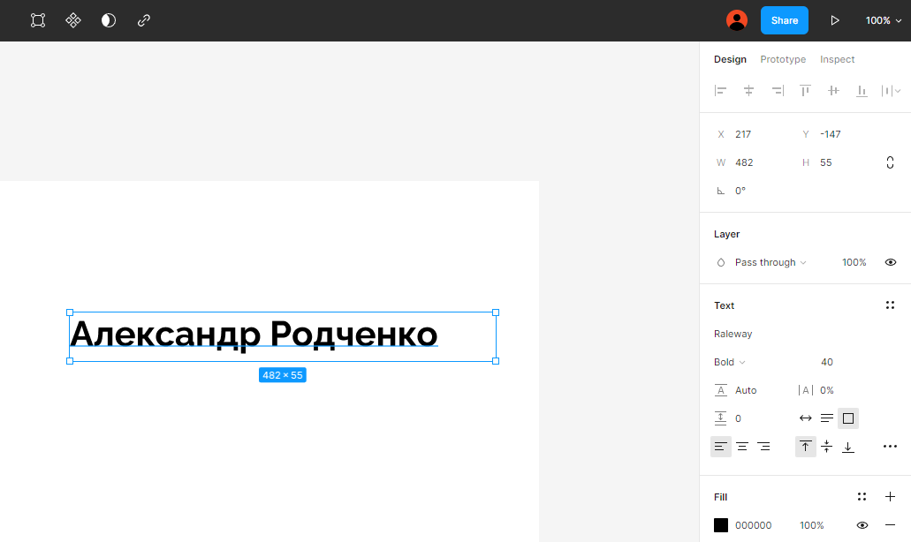Click the fill hex value 000000
This screenshot has width=911, height=542.
pos(753,525)
